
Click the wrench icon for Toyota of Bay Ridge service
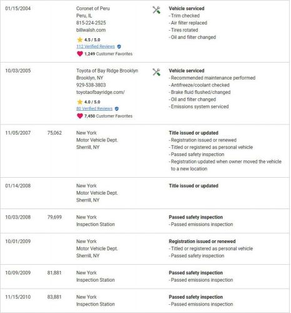coord(156,72)
